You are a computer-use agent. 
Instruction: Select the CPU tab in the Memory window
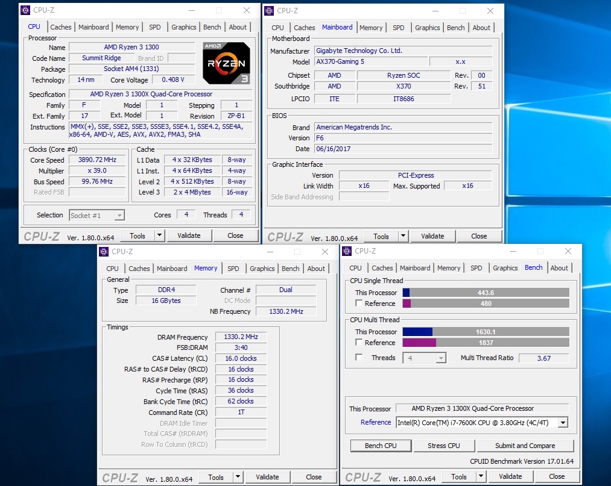[x=112, y=269]
